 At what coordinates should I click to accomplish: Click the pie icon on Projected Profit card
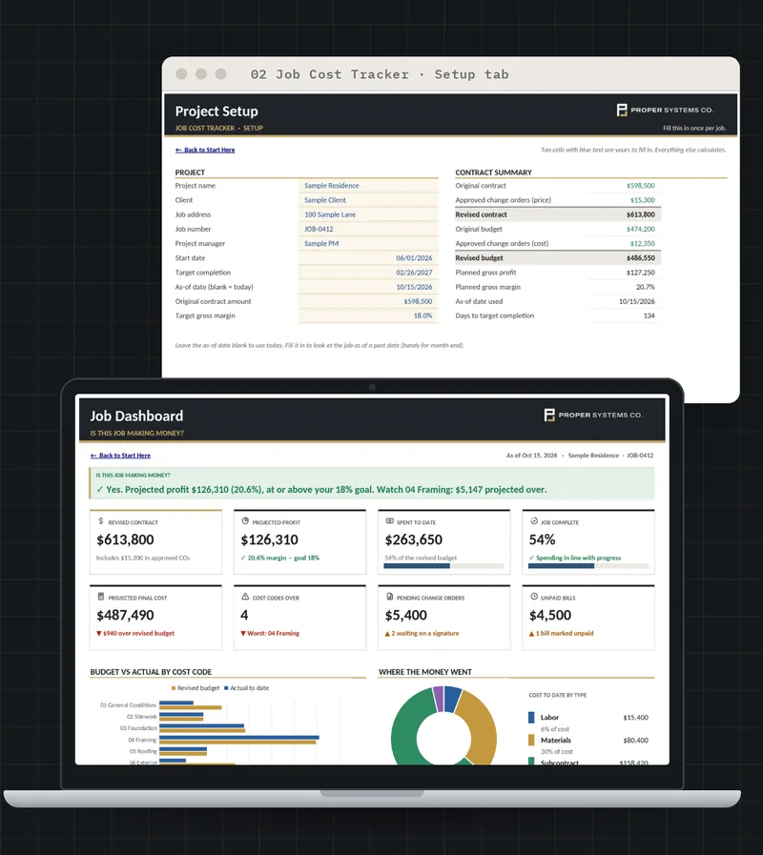tap(245, 521)
